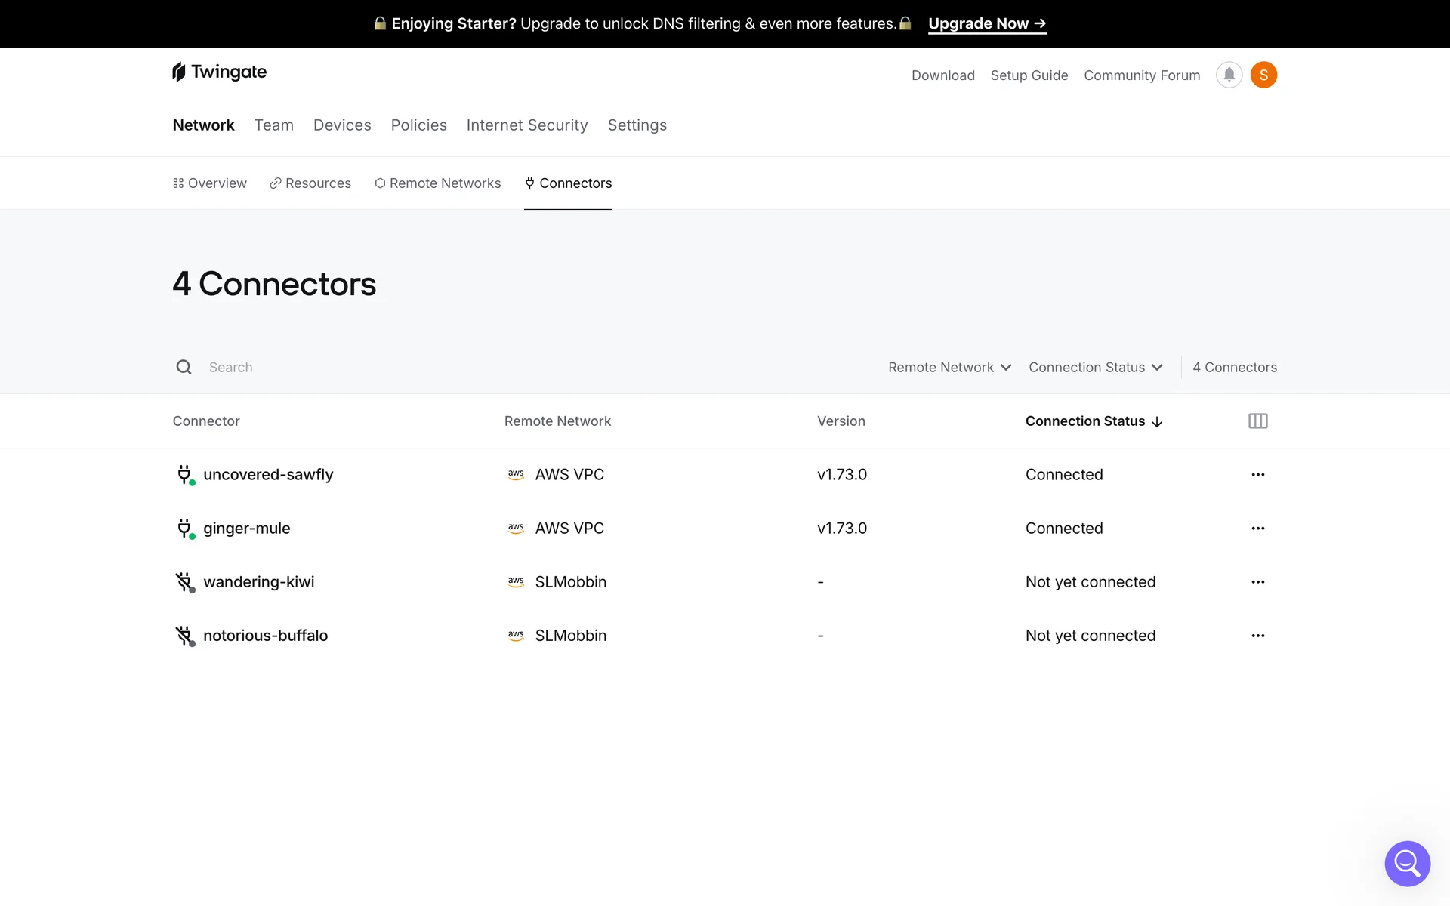The image size is (1450, 906).
Task: Open three-dot menu for ginger-mule
Action: [x=1257, y=528]
